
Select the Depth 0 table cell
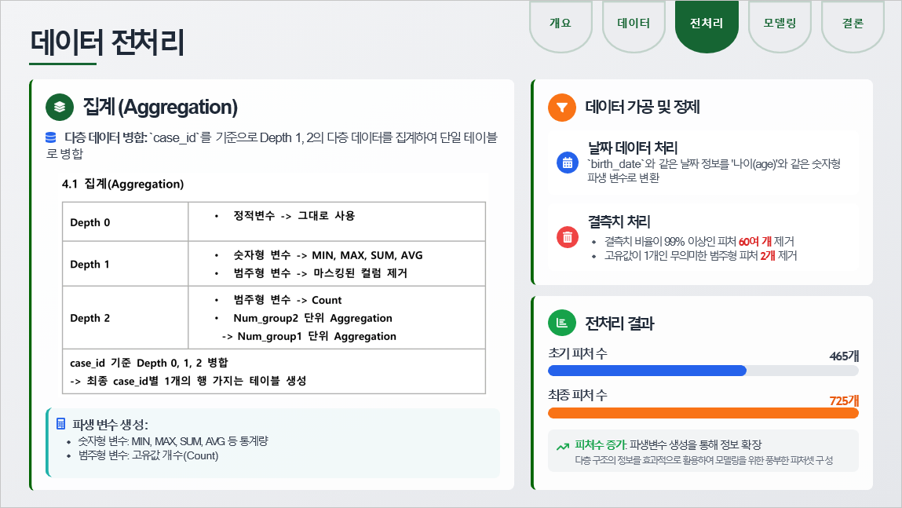tap(126, 222)
